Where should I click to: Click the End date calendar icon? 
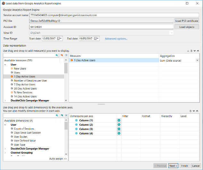96,38
